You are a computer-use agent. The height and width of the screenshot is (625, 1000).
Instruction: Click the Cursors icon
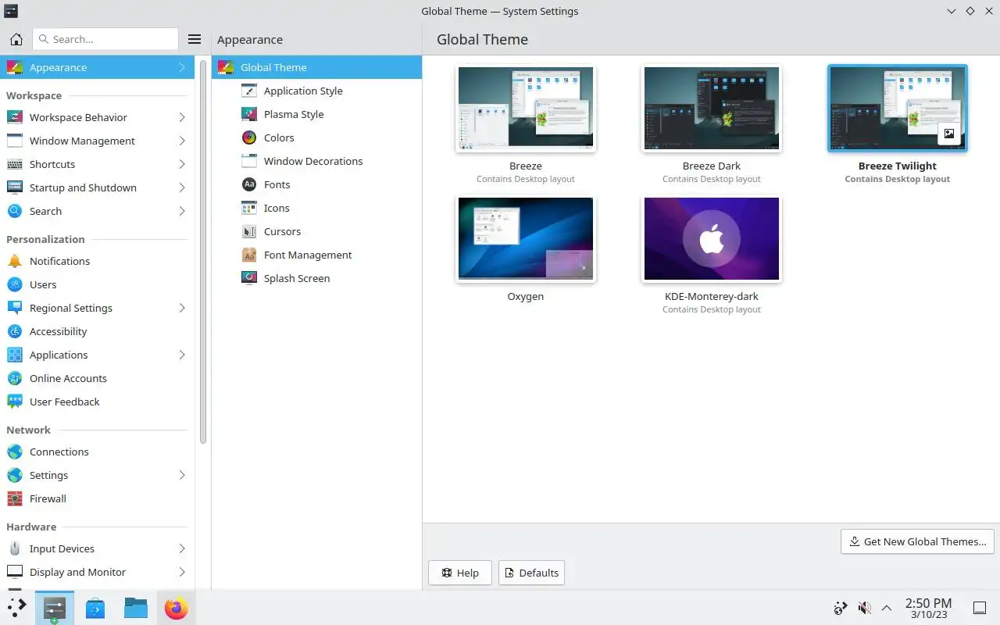coord(249,231)
